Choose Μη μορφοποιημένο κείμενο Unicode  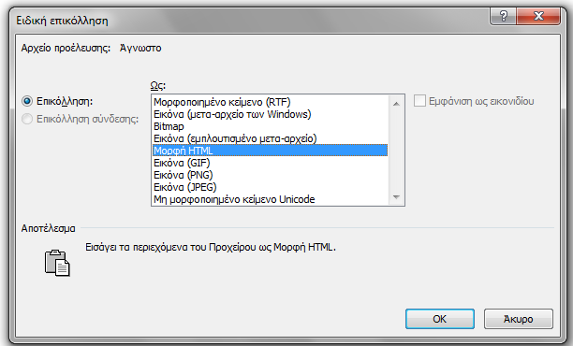270,199
